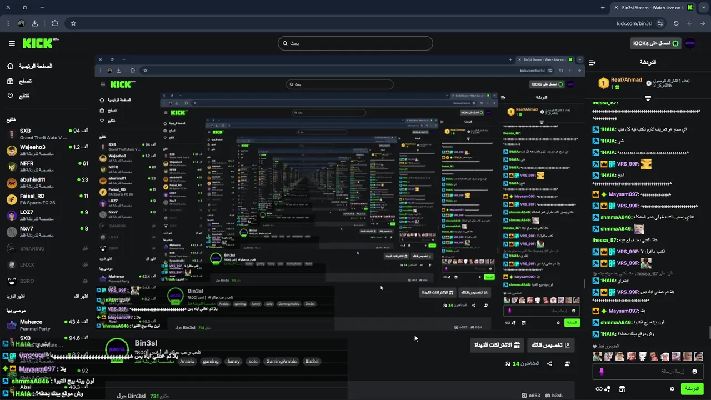Open the Chrome three-dot menu
Screen dimensions: 711x400
(8, 23)
